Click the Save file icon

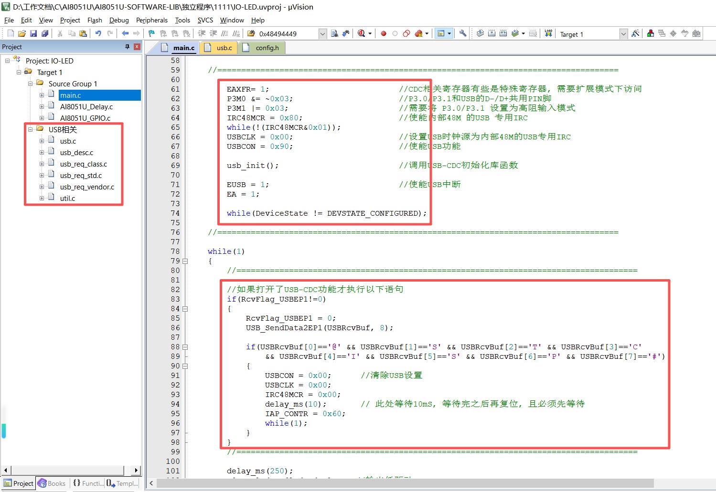tap(33, 33)
